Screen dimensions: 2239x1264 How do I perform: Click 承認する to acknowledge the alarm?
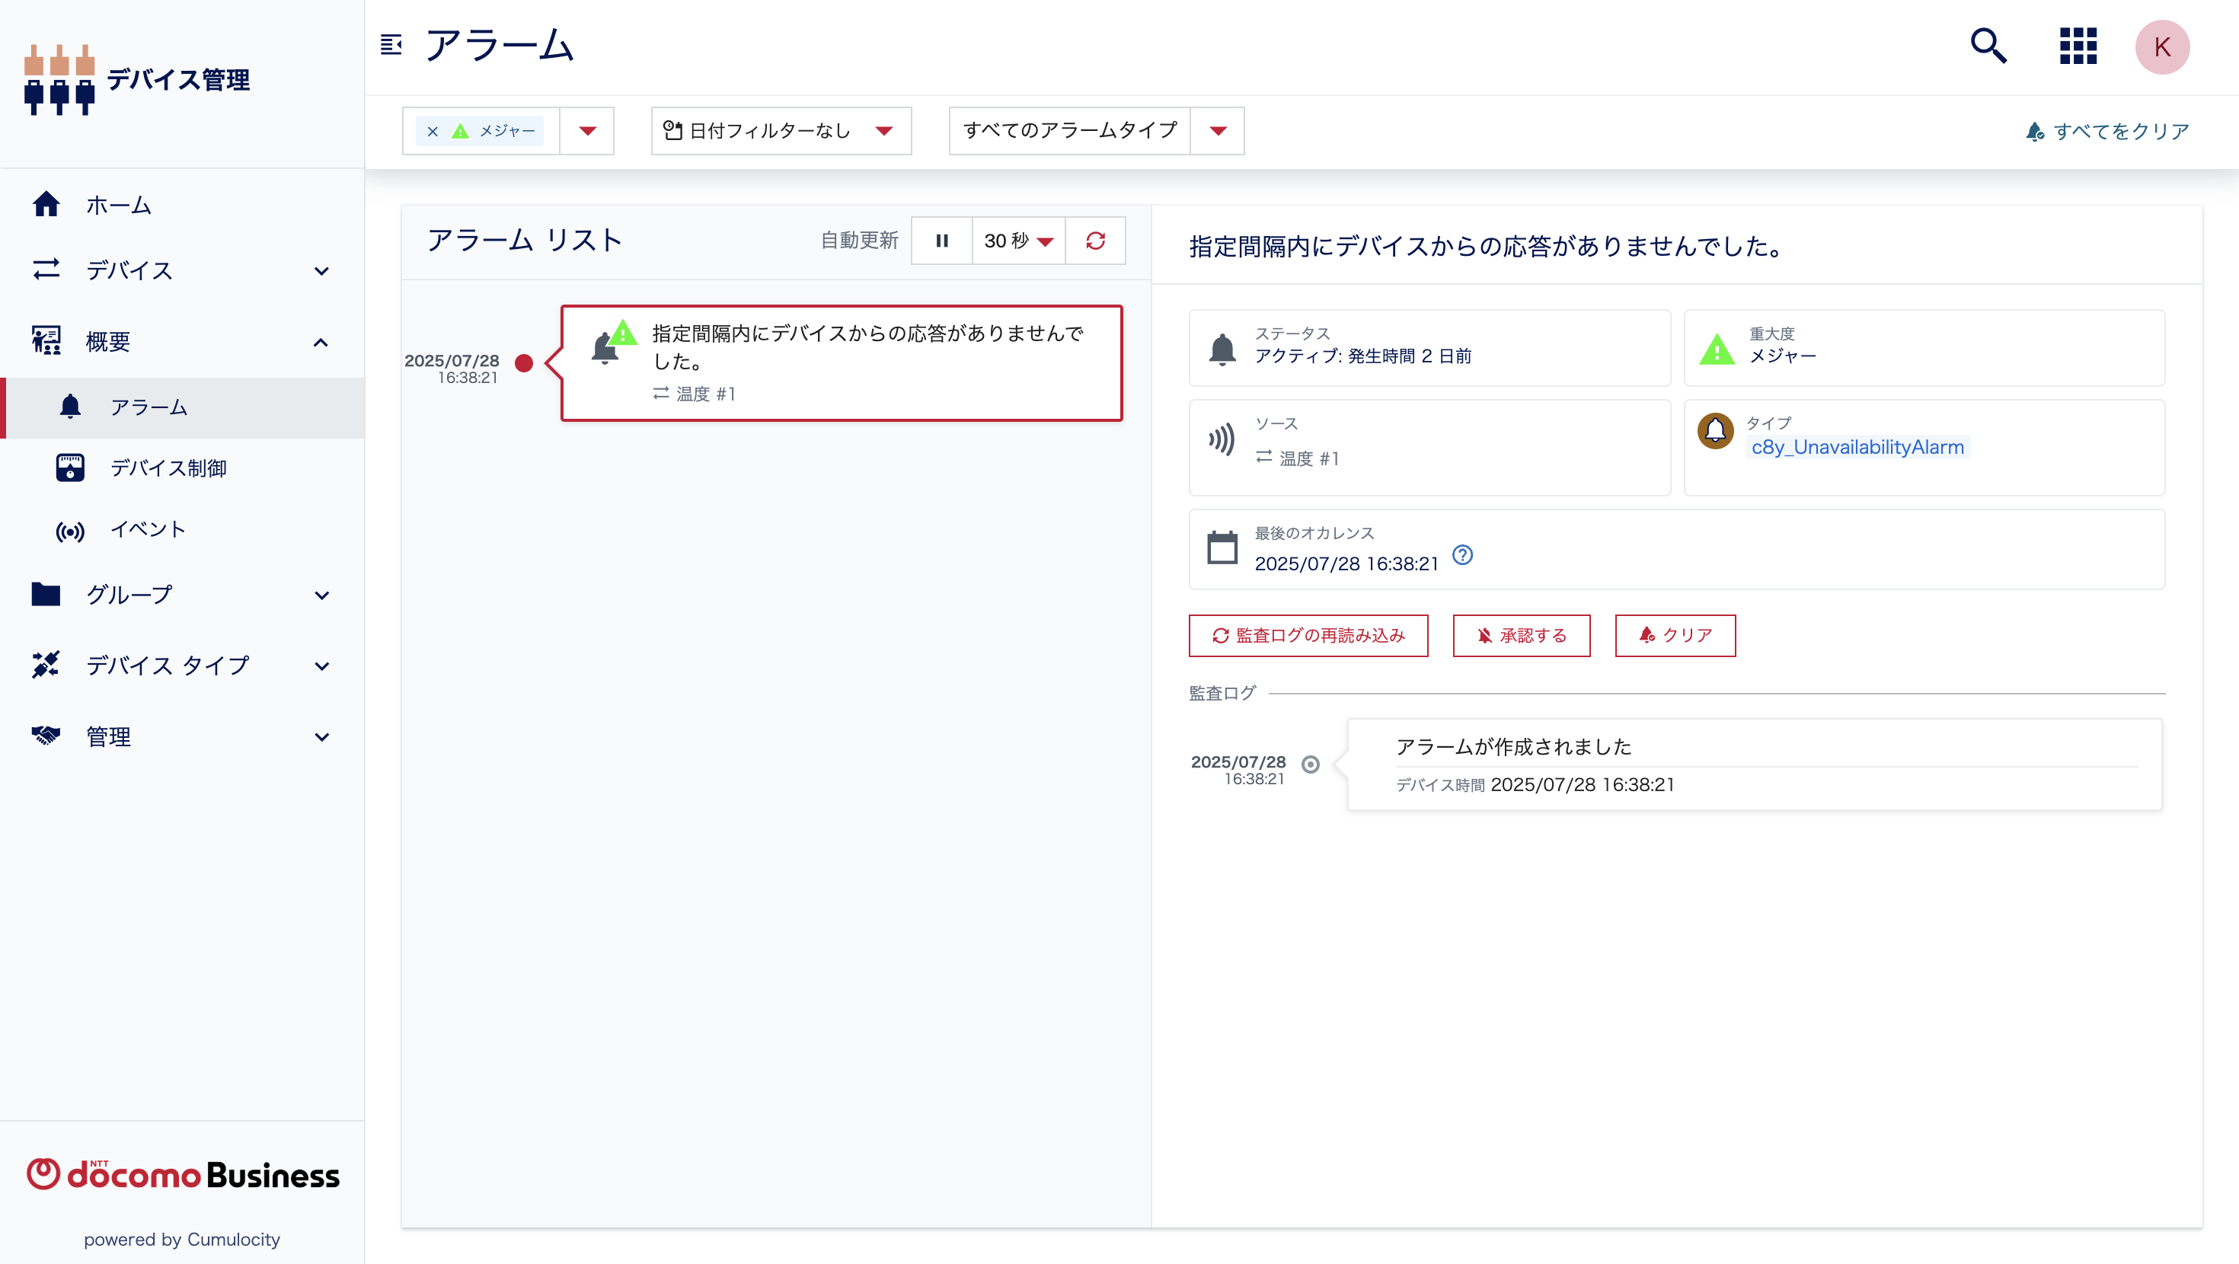click(x=1521, y=636)
